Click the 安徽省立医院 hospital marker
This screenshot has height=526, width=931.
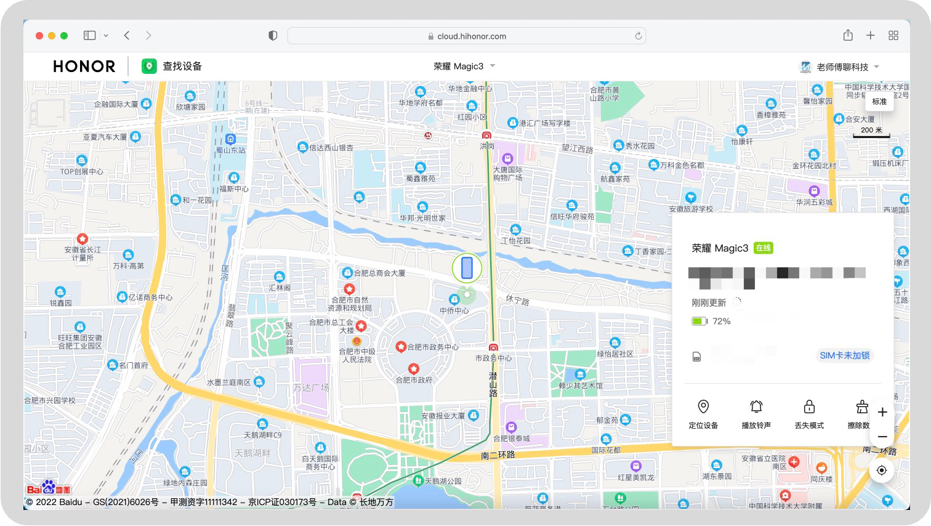point(794,461)
